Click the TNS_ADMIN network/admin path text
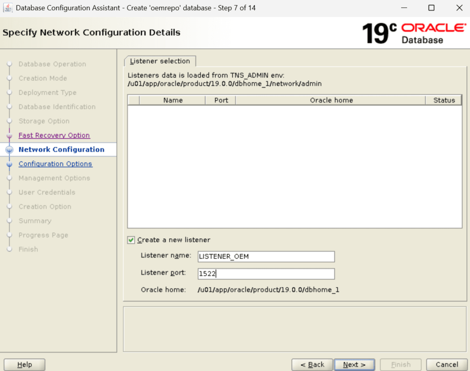The image size is (470, 371). (224, 84)
